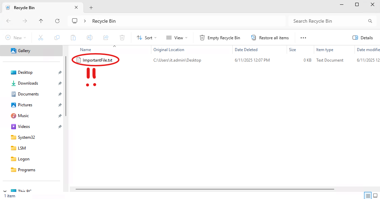380x199 pixels.
Task: Refresh the Recycle Bin view
Action: [x=57, y=21]
